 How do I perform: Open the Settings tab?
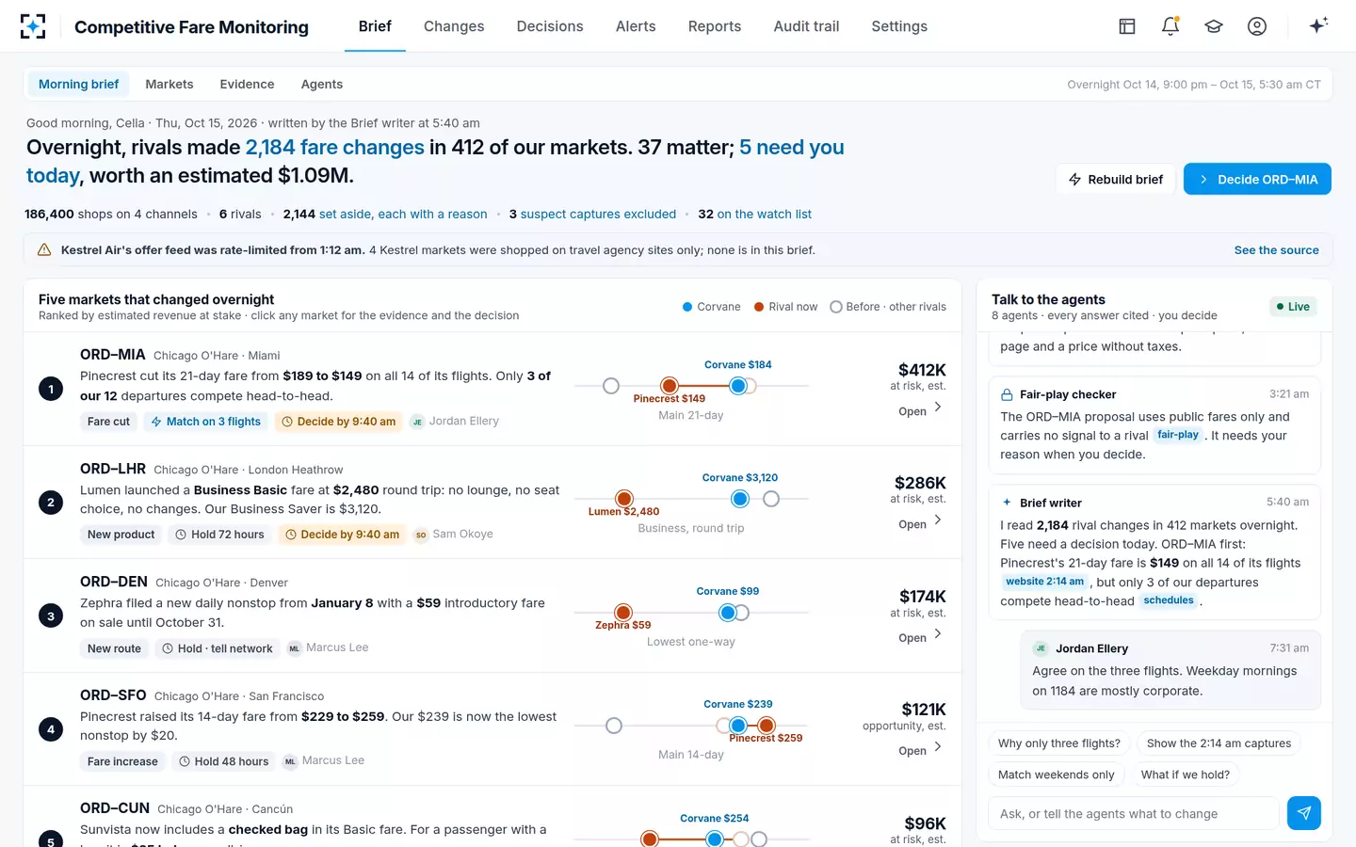[x=899, y=26]
